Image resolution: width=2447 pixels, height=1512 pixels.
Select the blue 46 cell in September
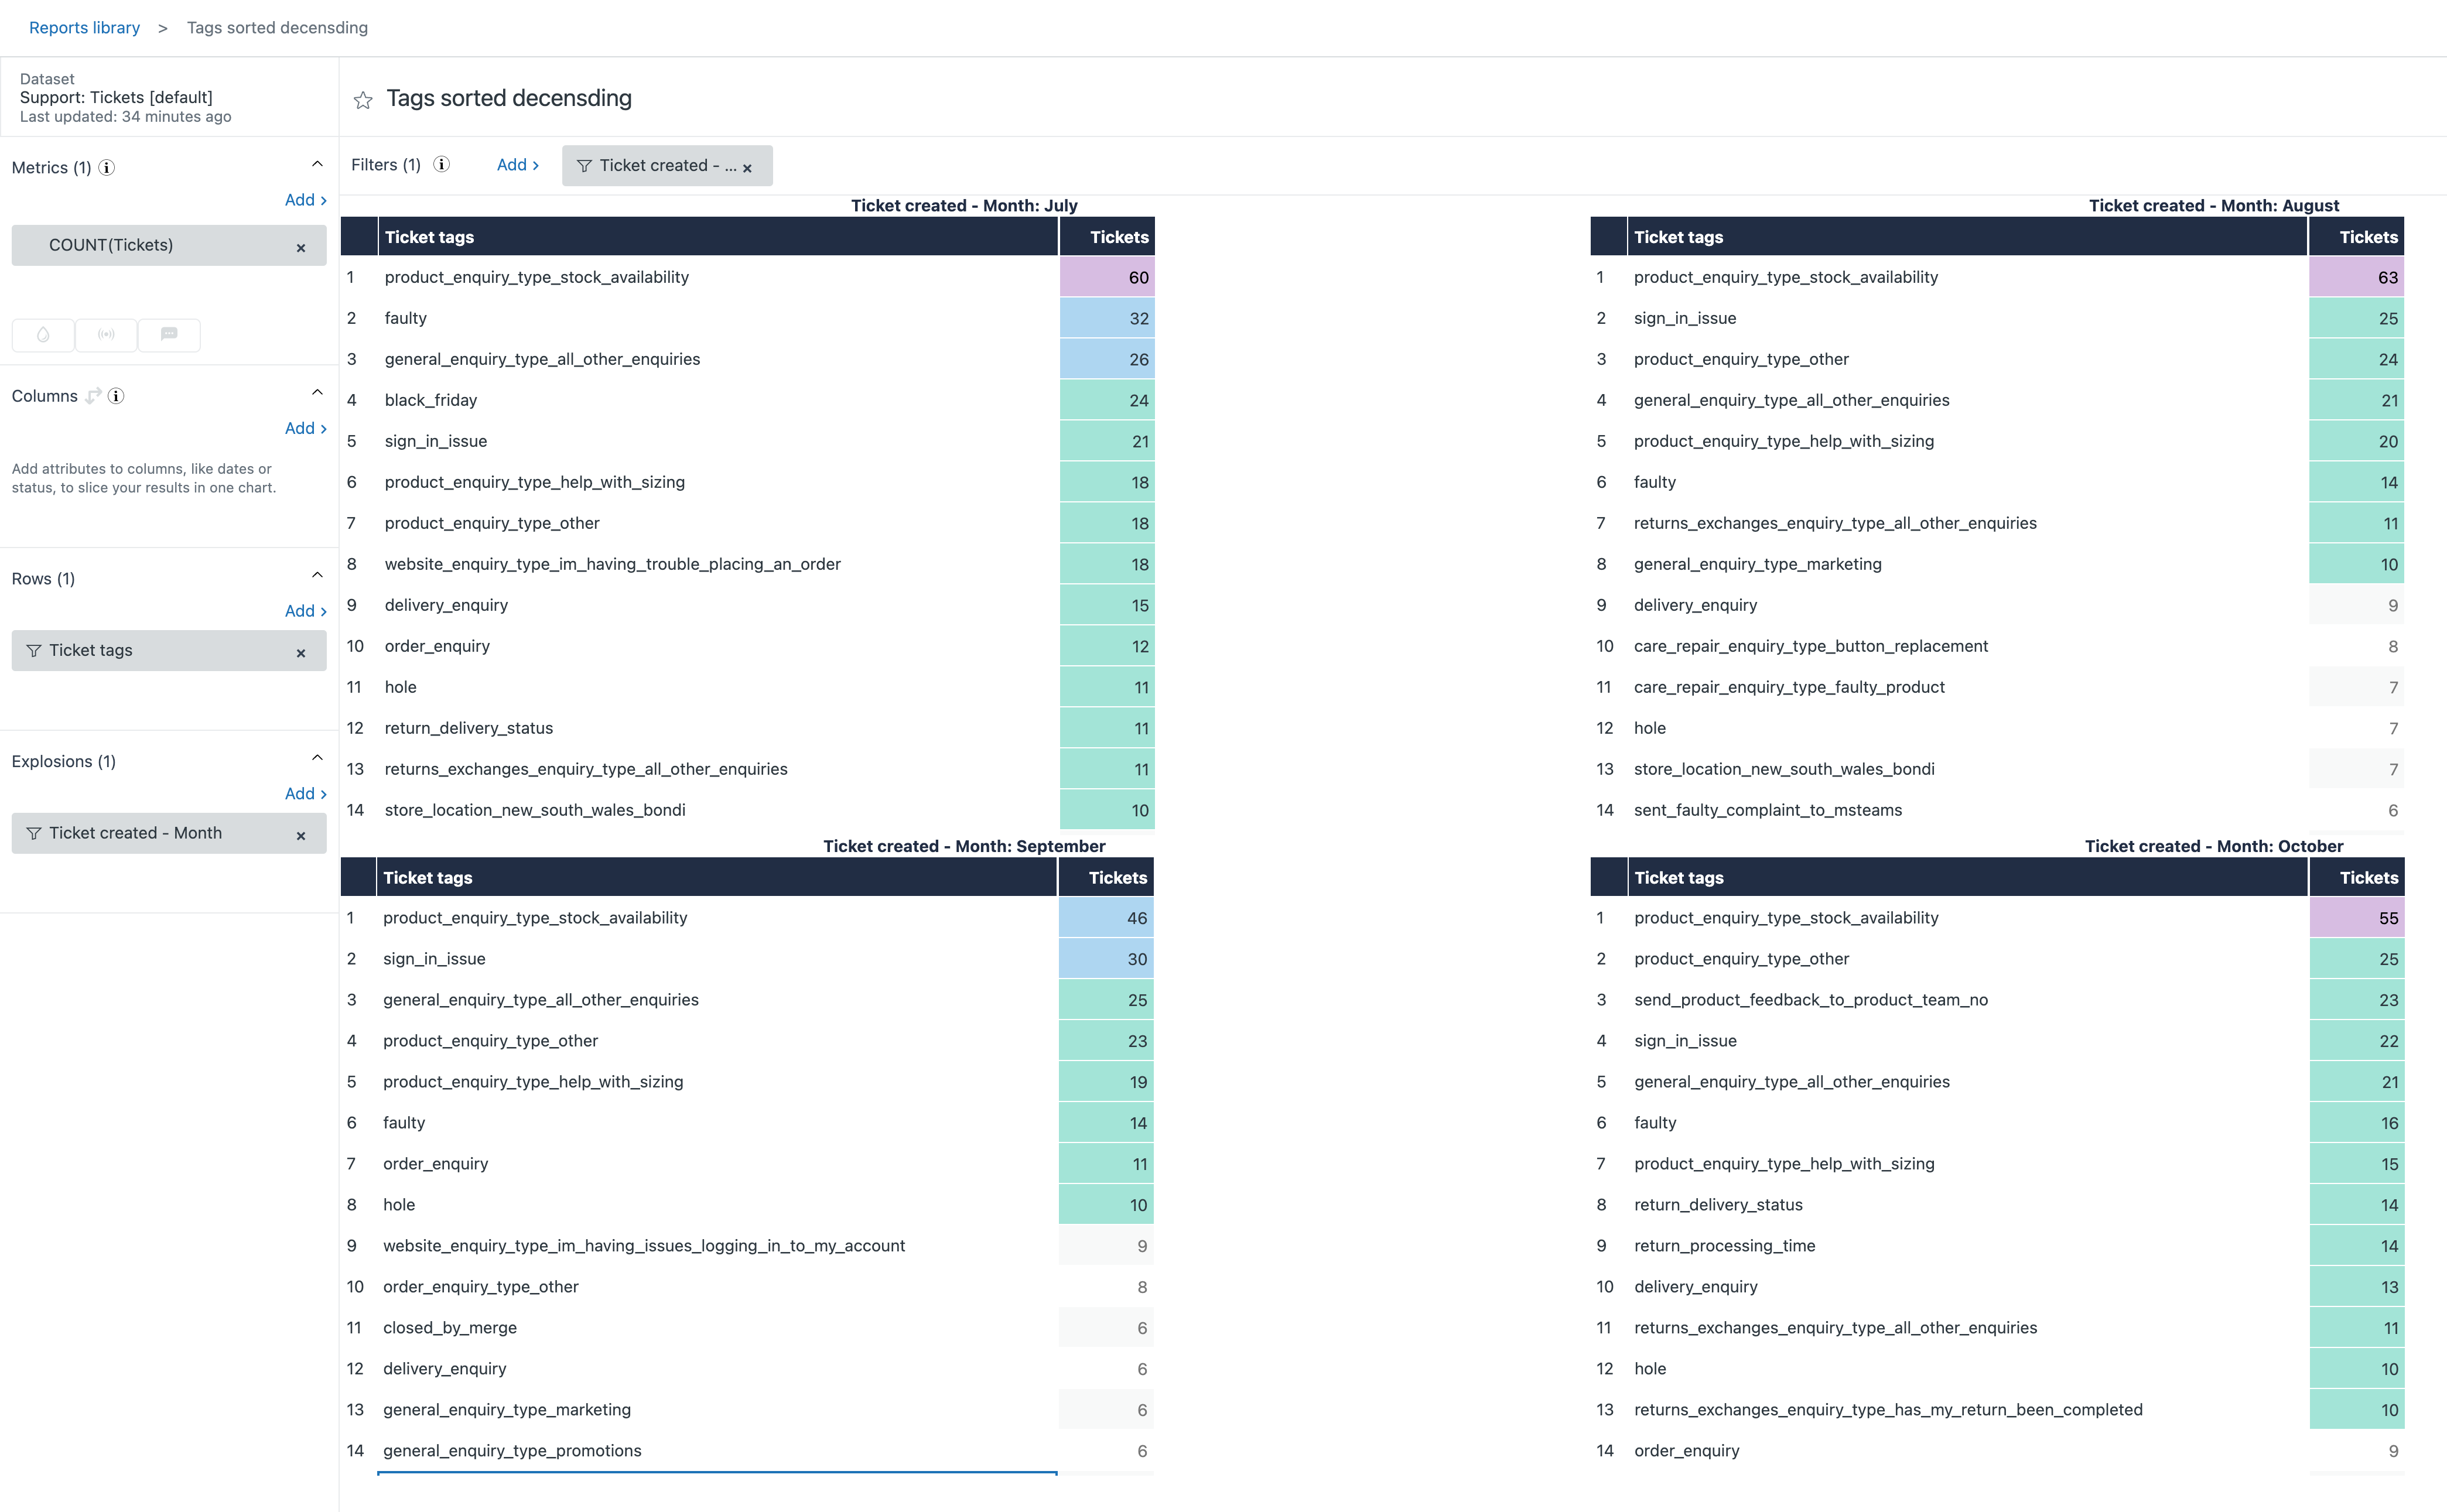[1106, 918]
